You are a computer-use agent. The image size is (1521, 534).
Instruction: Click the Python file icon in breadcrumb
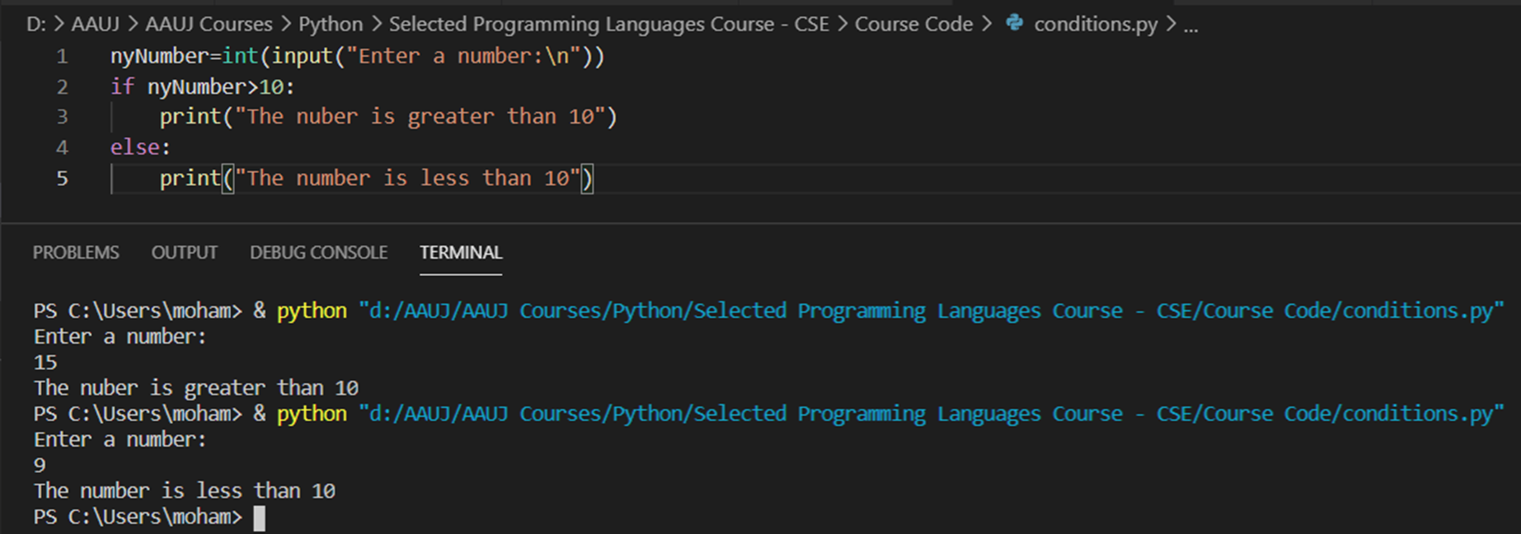(x=1015, y=23)
